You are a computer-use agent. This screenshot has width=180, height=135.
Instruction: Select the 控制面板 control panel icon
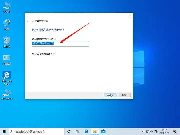coord(7,60)
